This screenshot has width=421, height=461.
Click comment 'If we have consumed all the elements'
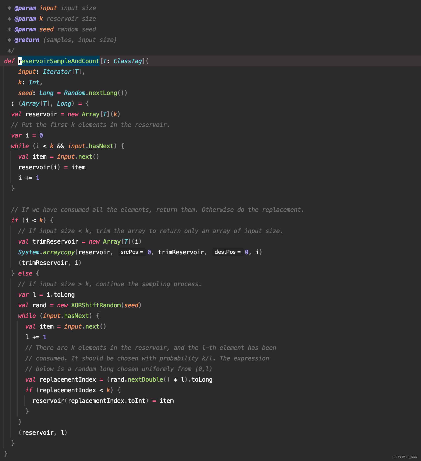(x=157, y=210)
